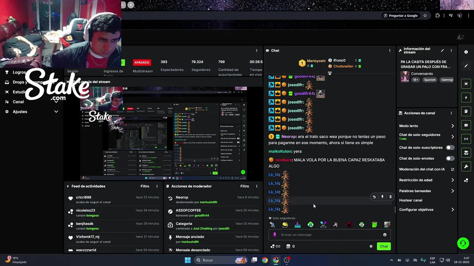Toggle the chat bubble panel icon in sidebar
The width and height of the screenshot is (474, 266).
coord(466,125)
